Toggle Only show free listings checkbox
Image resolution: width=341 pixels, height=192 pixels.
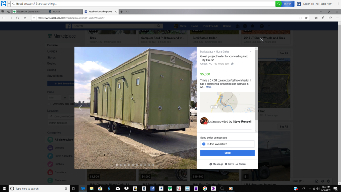coord(49,104)
